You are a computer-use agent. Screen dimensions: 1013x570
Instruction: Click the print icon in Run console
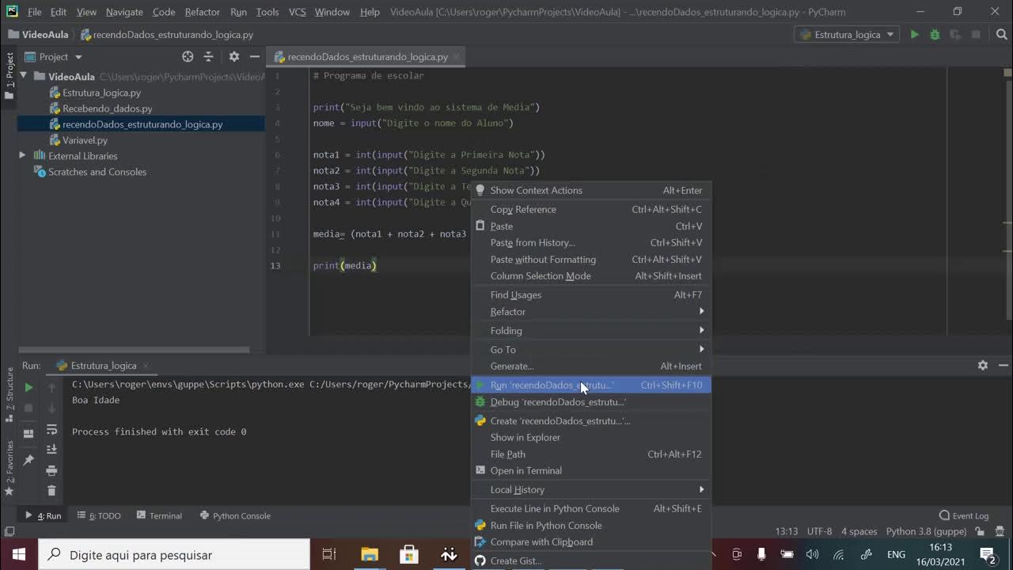[x=51, y=470]
